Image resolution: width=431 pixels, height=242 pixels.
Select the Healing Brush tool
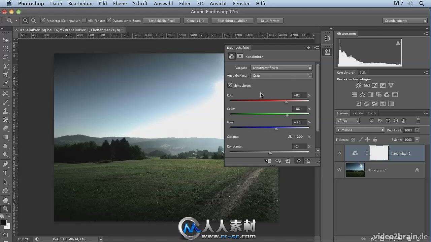(x=5, y=94)
